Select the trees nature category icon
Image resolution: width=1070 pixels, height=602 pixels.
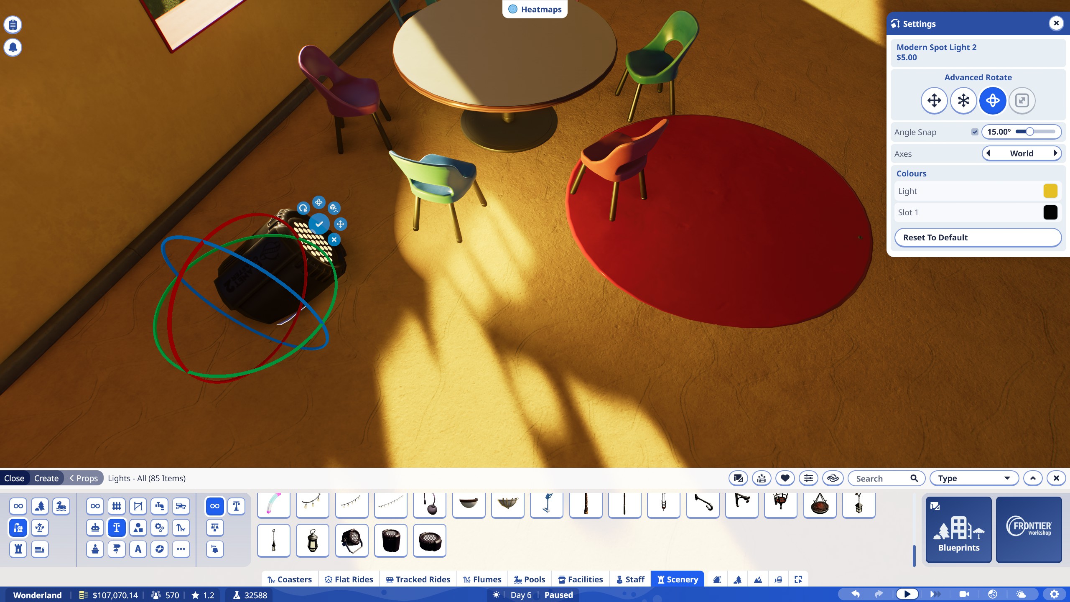[40, 506]
